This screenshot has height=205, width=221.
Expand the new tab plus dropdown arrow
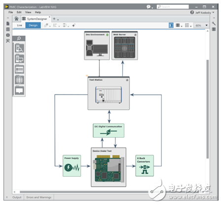[x=58, y=20]
